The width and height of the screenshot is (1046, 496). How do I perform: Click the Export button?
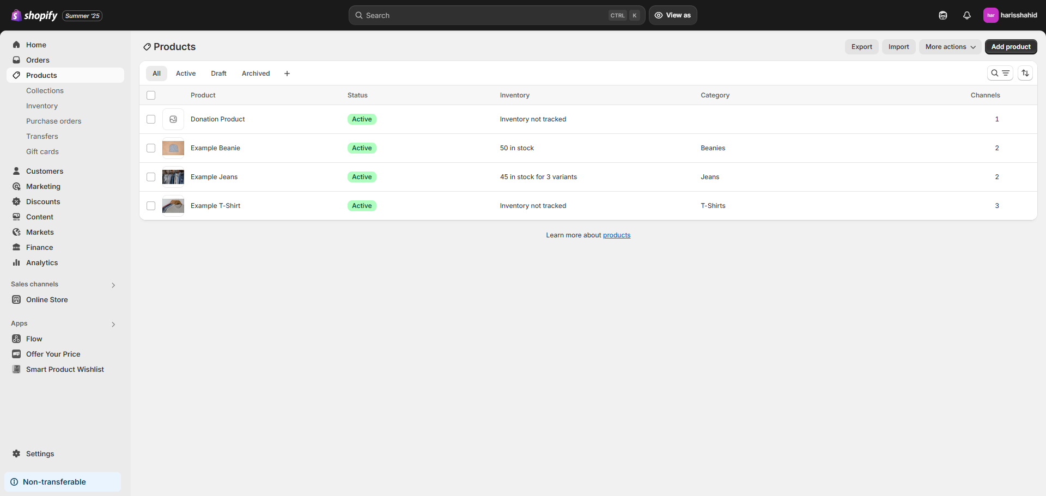[x=861, y=47]
